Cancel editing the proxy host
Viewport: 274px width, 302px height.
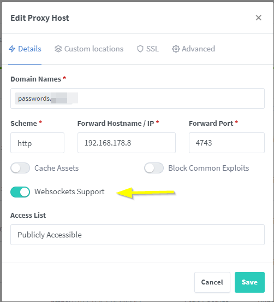coord(212,282)
